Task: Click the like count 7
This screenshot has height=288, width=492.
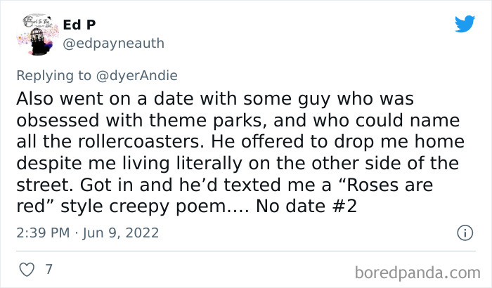Action: [48, 269]
